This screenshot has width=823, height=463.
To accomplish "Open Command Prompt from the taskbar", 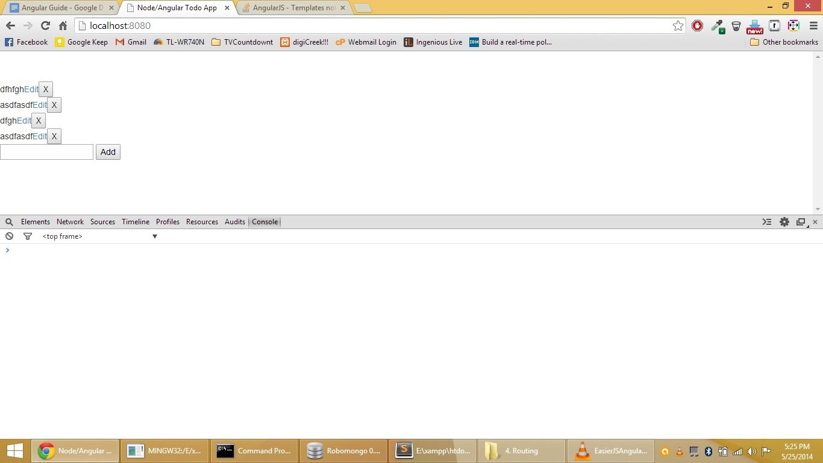I will (254, 451).
